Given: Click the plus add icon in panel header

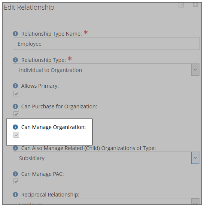Looking at the screenshot, I should click(x=195, y=5).
